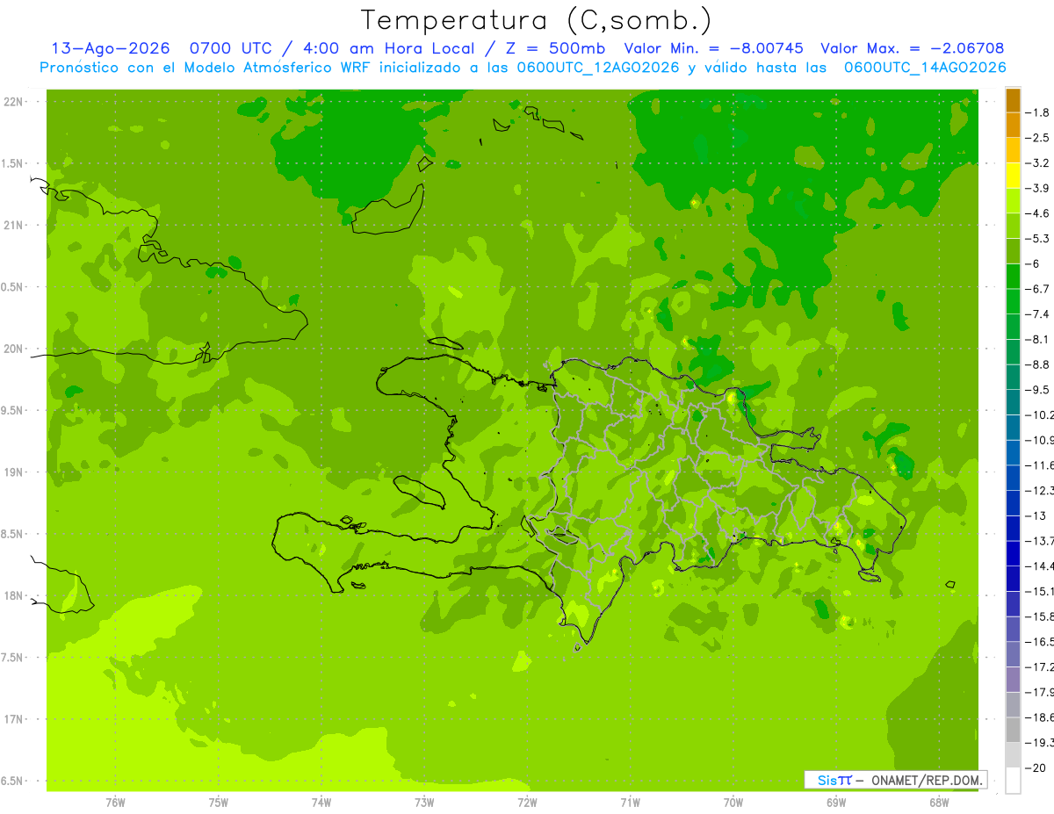Pick the light gray swatch between -19.3 and -20
The width and height of the screenshot is (1054, 814).
[x=1013, y=754]
